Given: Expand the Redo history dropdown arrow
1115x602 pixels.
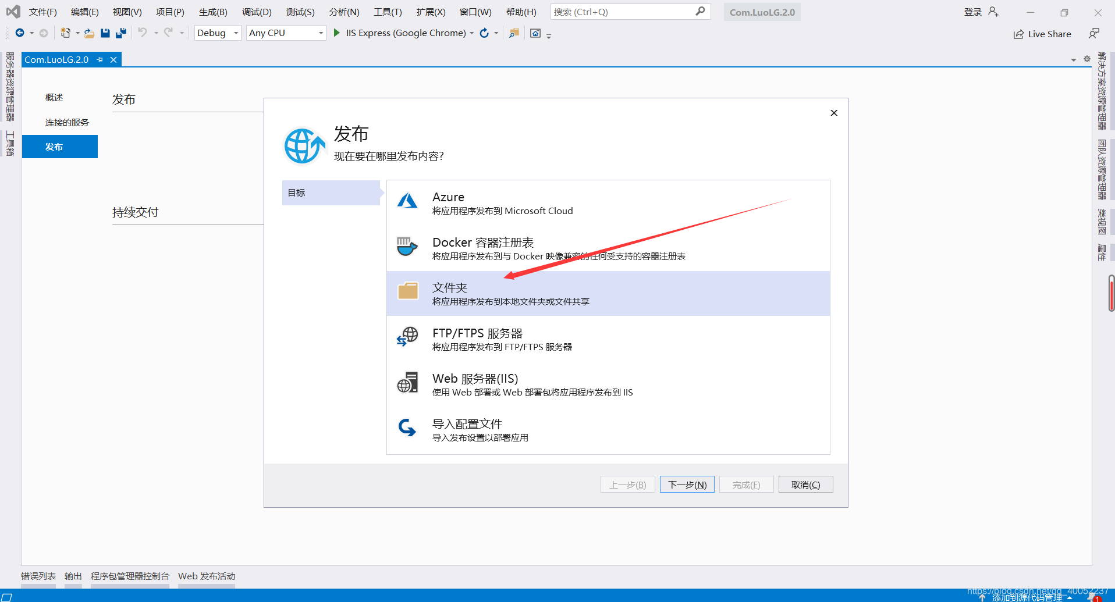Looking at the screenshot, I should point(182,33).
